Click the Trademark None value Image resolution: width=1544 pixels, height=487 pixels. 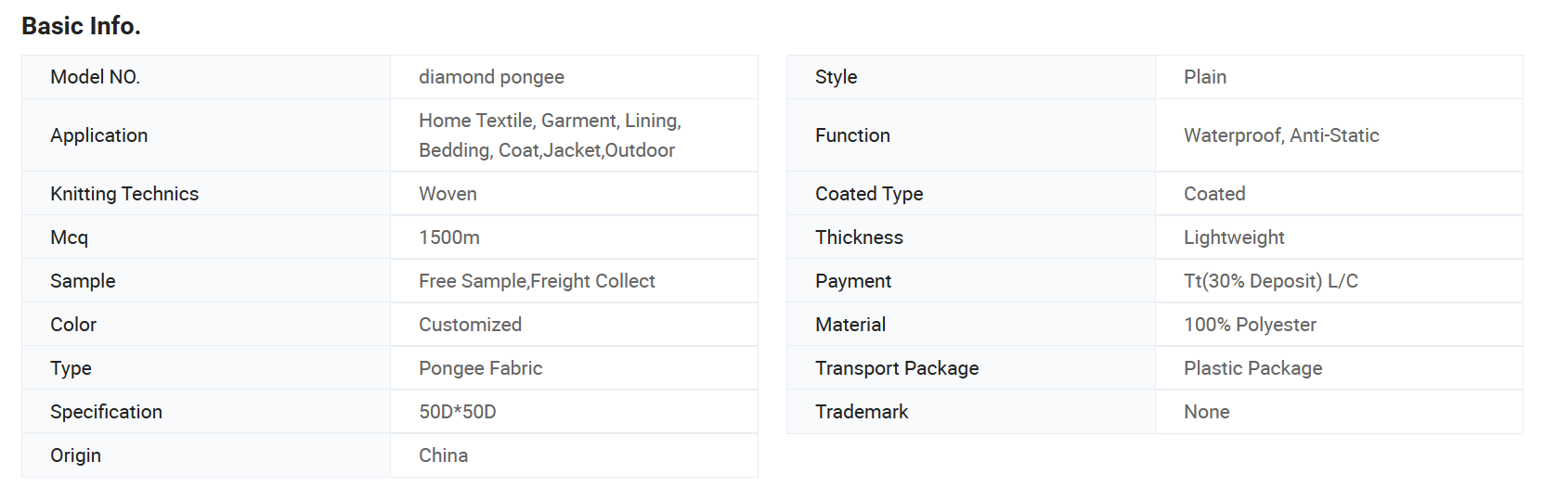click(1207, 412)
